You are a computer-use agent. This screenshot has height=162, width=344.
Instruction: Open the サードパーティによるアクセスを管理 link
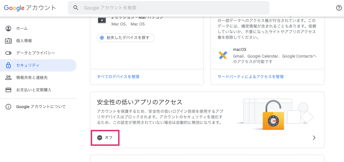point(250,77)
